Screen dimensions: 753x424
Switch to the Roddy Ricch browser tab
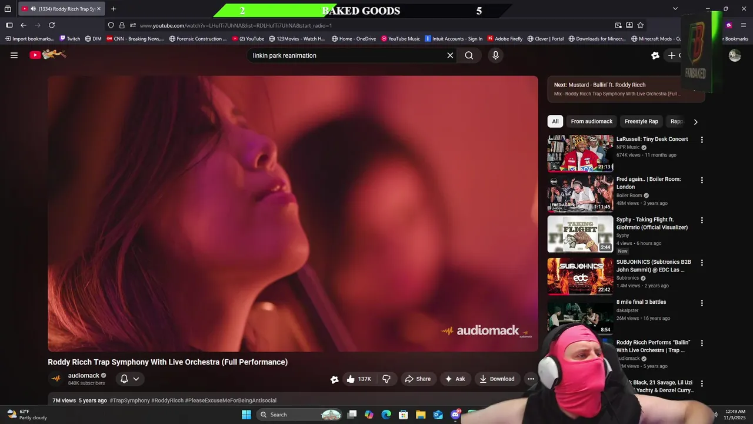tap(61, 9)
